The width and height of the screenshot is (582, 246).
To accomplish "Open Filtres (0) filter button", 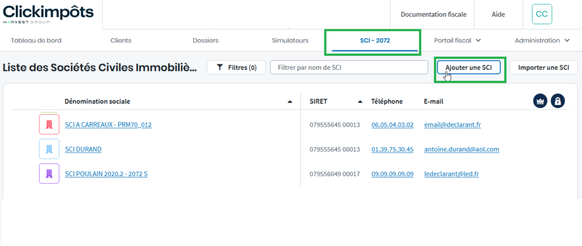I will [x=235, y=67].
